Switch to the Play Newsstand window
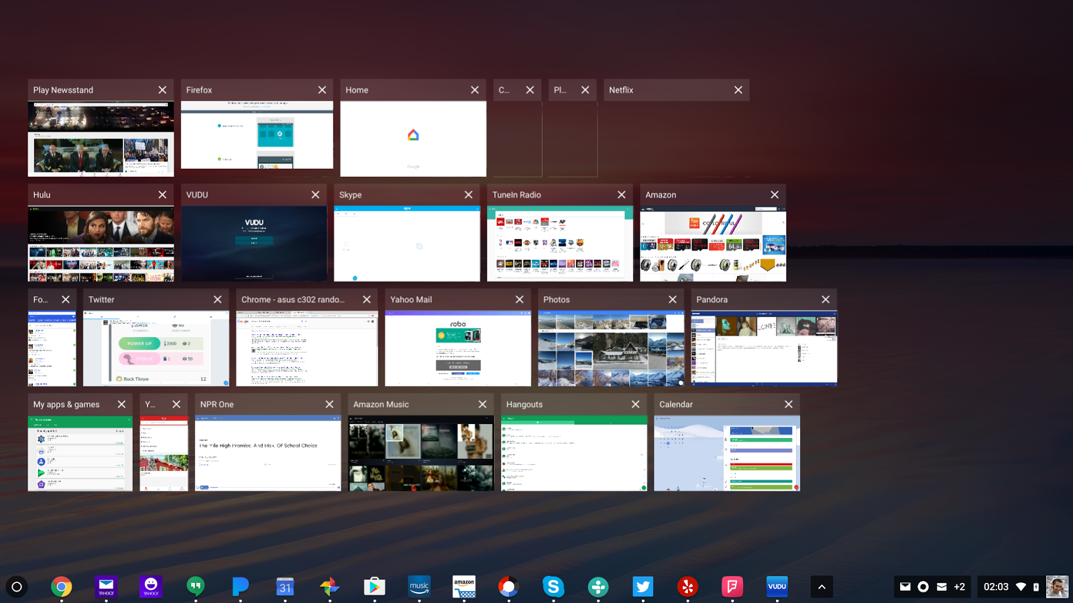The height and width of the screenshot is (603, 1073). coord(101,128)
